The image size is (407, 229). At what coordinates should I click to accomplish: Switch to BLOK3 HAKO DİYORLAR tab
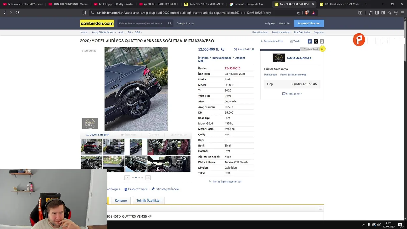tap(159, 4)
